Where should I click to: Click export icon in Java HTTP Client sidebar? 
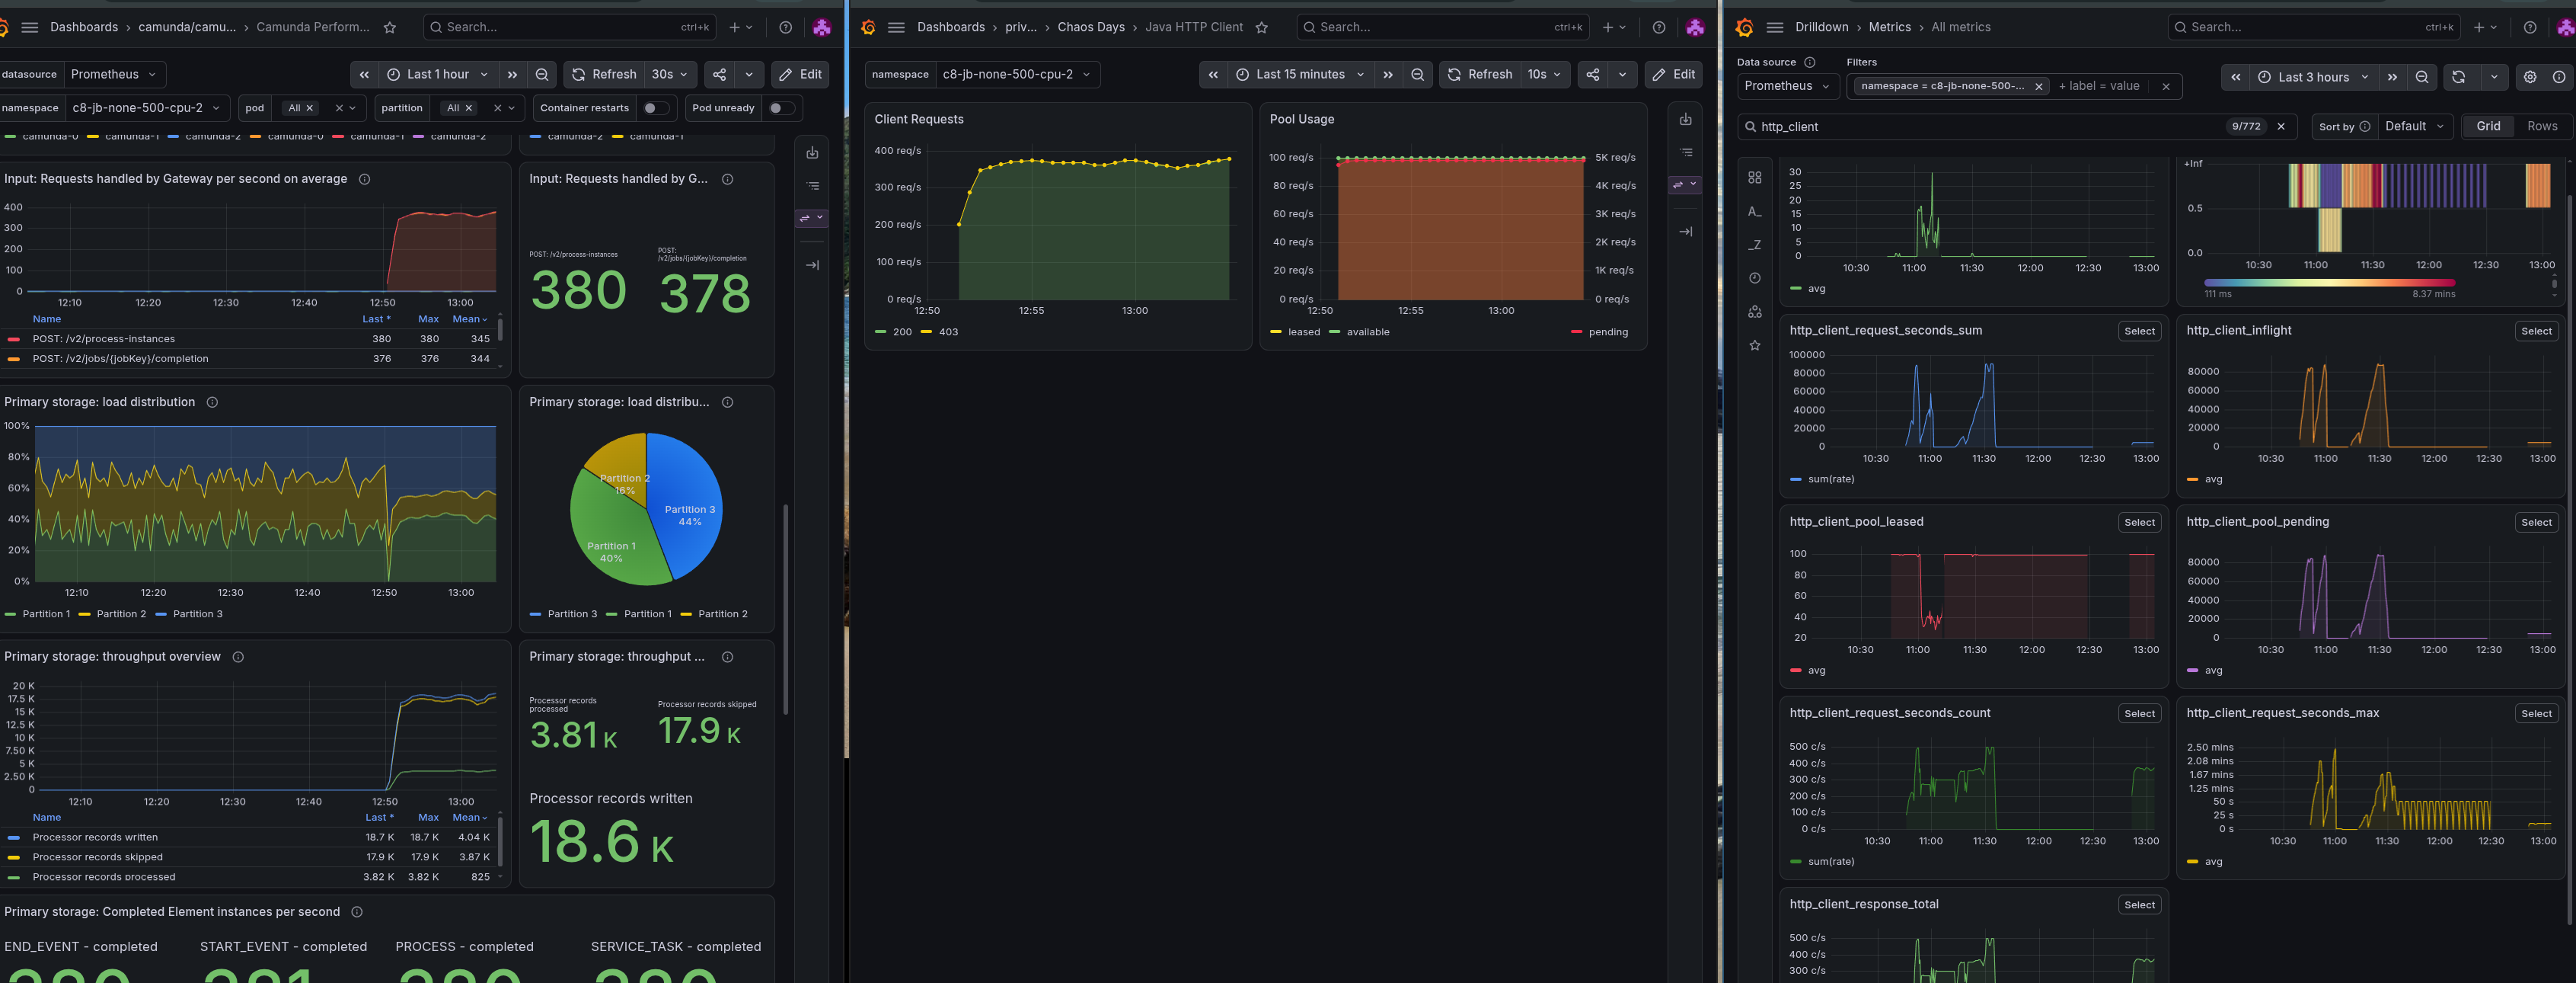coord(1686,119)
